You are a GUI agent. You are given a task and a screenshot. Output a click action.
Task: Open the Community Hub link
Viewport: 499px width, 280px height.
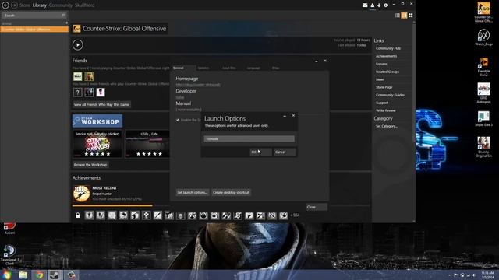pos(388,48)
